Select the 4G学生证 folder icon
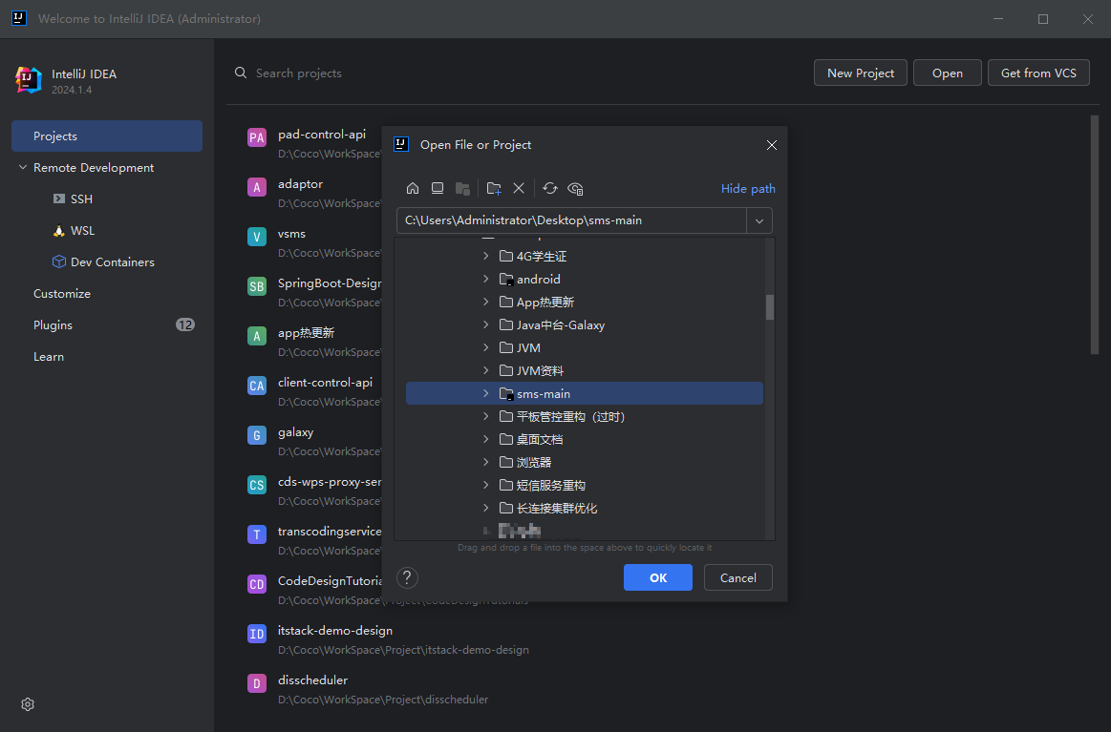1111x732 pixels. [506, 256]
